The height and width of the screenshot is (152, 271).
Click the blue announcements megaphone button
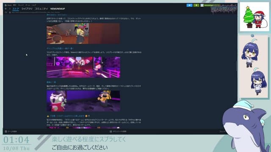click(189, 5)
